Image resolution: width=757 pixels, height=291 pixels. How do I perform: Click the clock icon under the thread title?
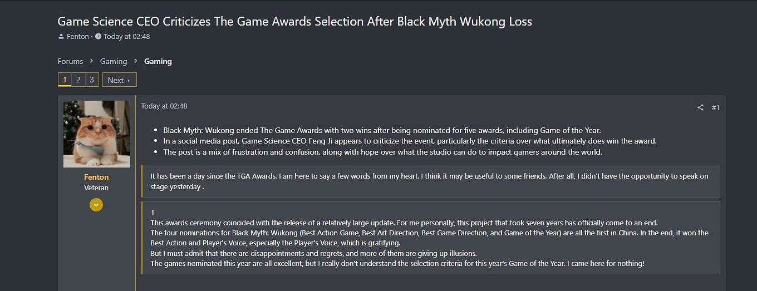pyautogui.click(x=99, y=37)
